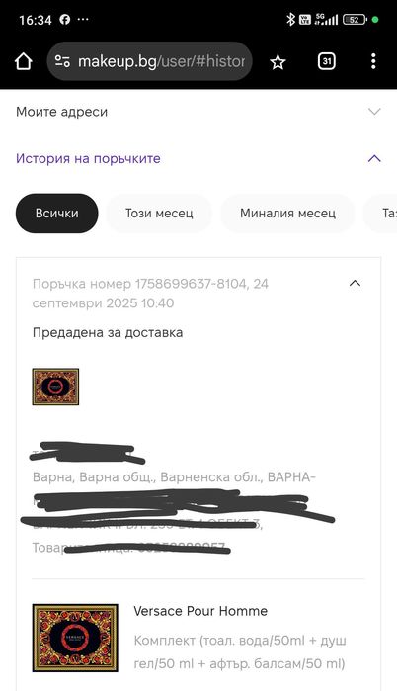397x691 pixels.
Task: Select the Този месец filter
Action: (159, 214)
